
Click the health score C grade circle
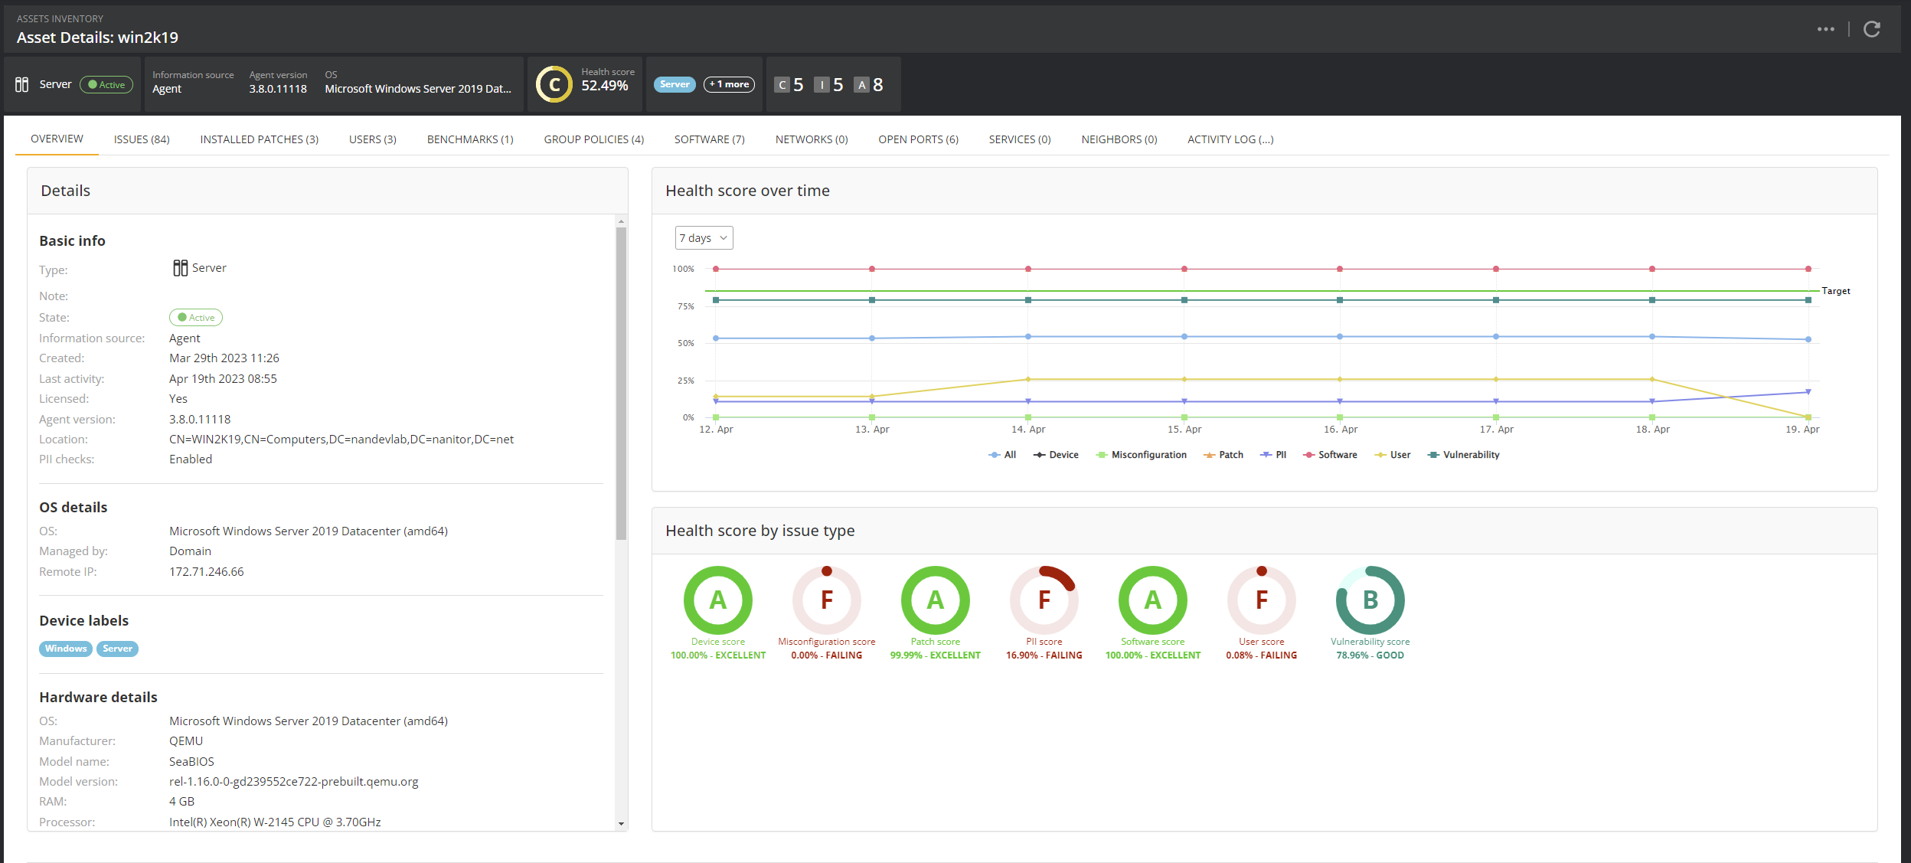554,84
